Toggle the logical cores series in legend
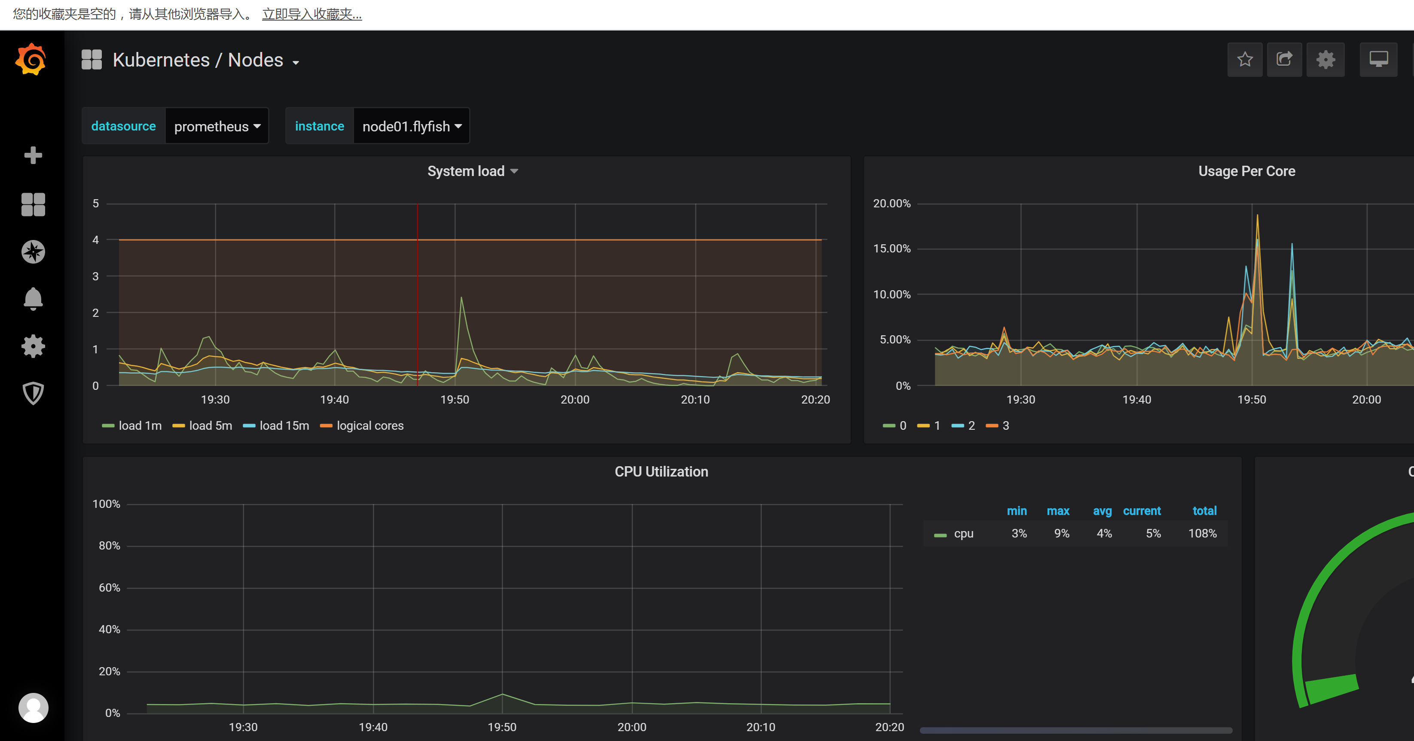The image size is (1414, 741). point(370,425)
